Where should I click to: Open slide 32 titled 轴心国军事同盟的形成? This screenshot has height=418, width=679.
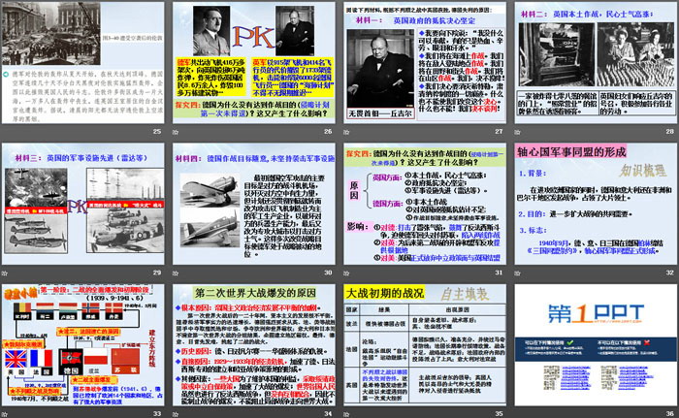596,204
